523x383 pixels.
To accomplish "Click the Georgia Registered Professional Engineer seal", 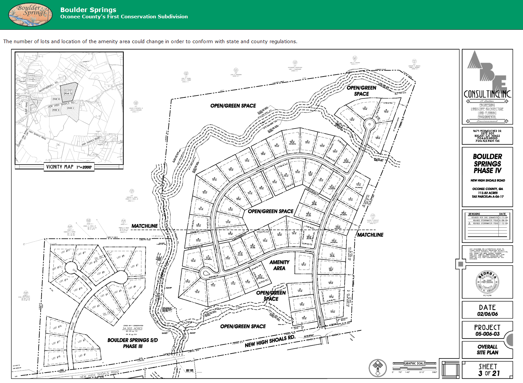I will click(487, 282).
